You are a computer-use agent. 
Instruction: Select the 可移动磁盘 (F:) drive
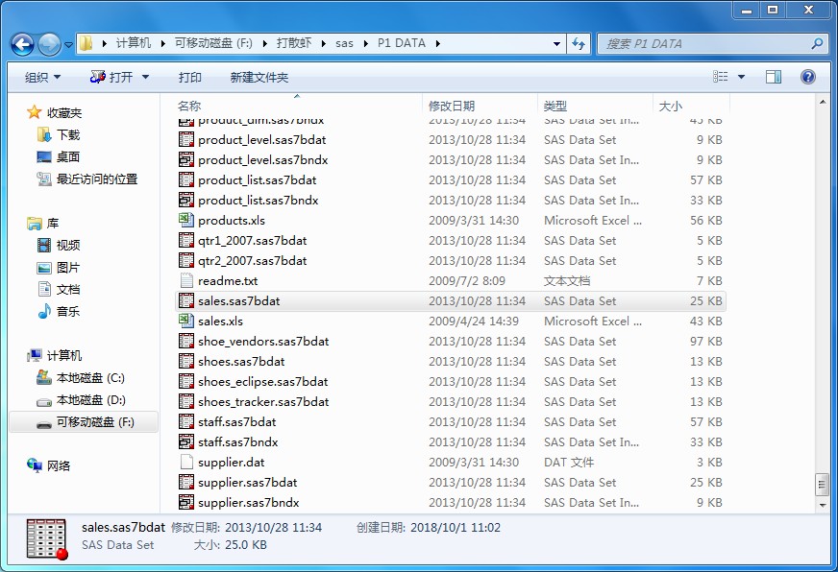94,421
